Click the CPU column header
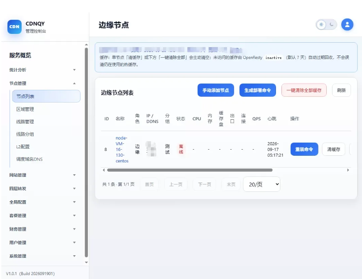Image resolution: width=362 pixels, height=279 pixels. point(197,119)
